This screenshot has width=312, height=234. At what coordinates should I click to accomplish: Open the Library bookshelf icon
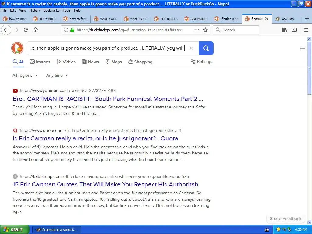point(285,30)
